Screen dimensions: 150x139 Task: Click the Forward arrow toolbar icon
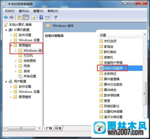(12, 18)
